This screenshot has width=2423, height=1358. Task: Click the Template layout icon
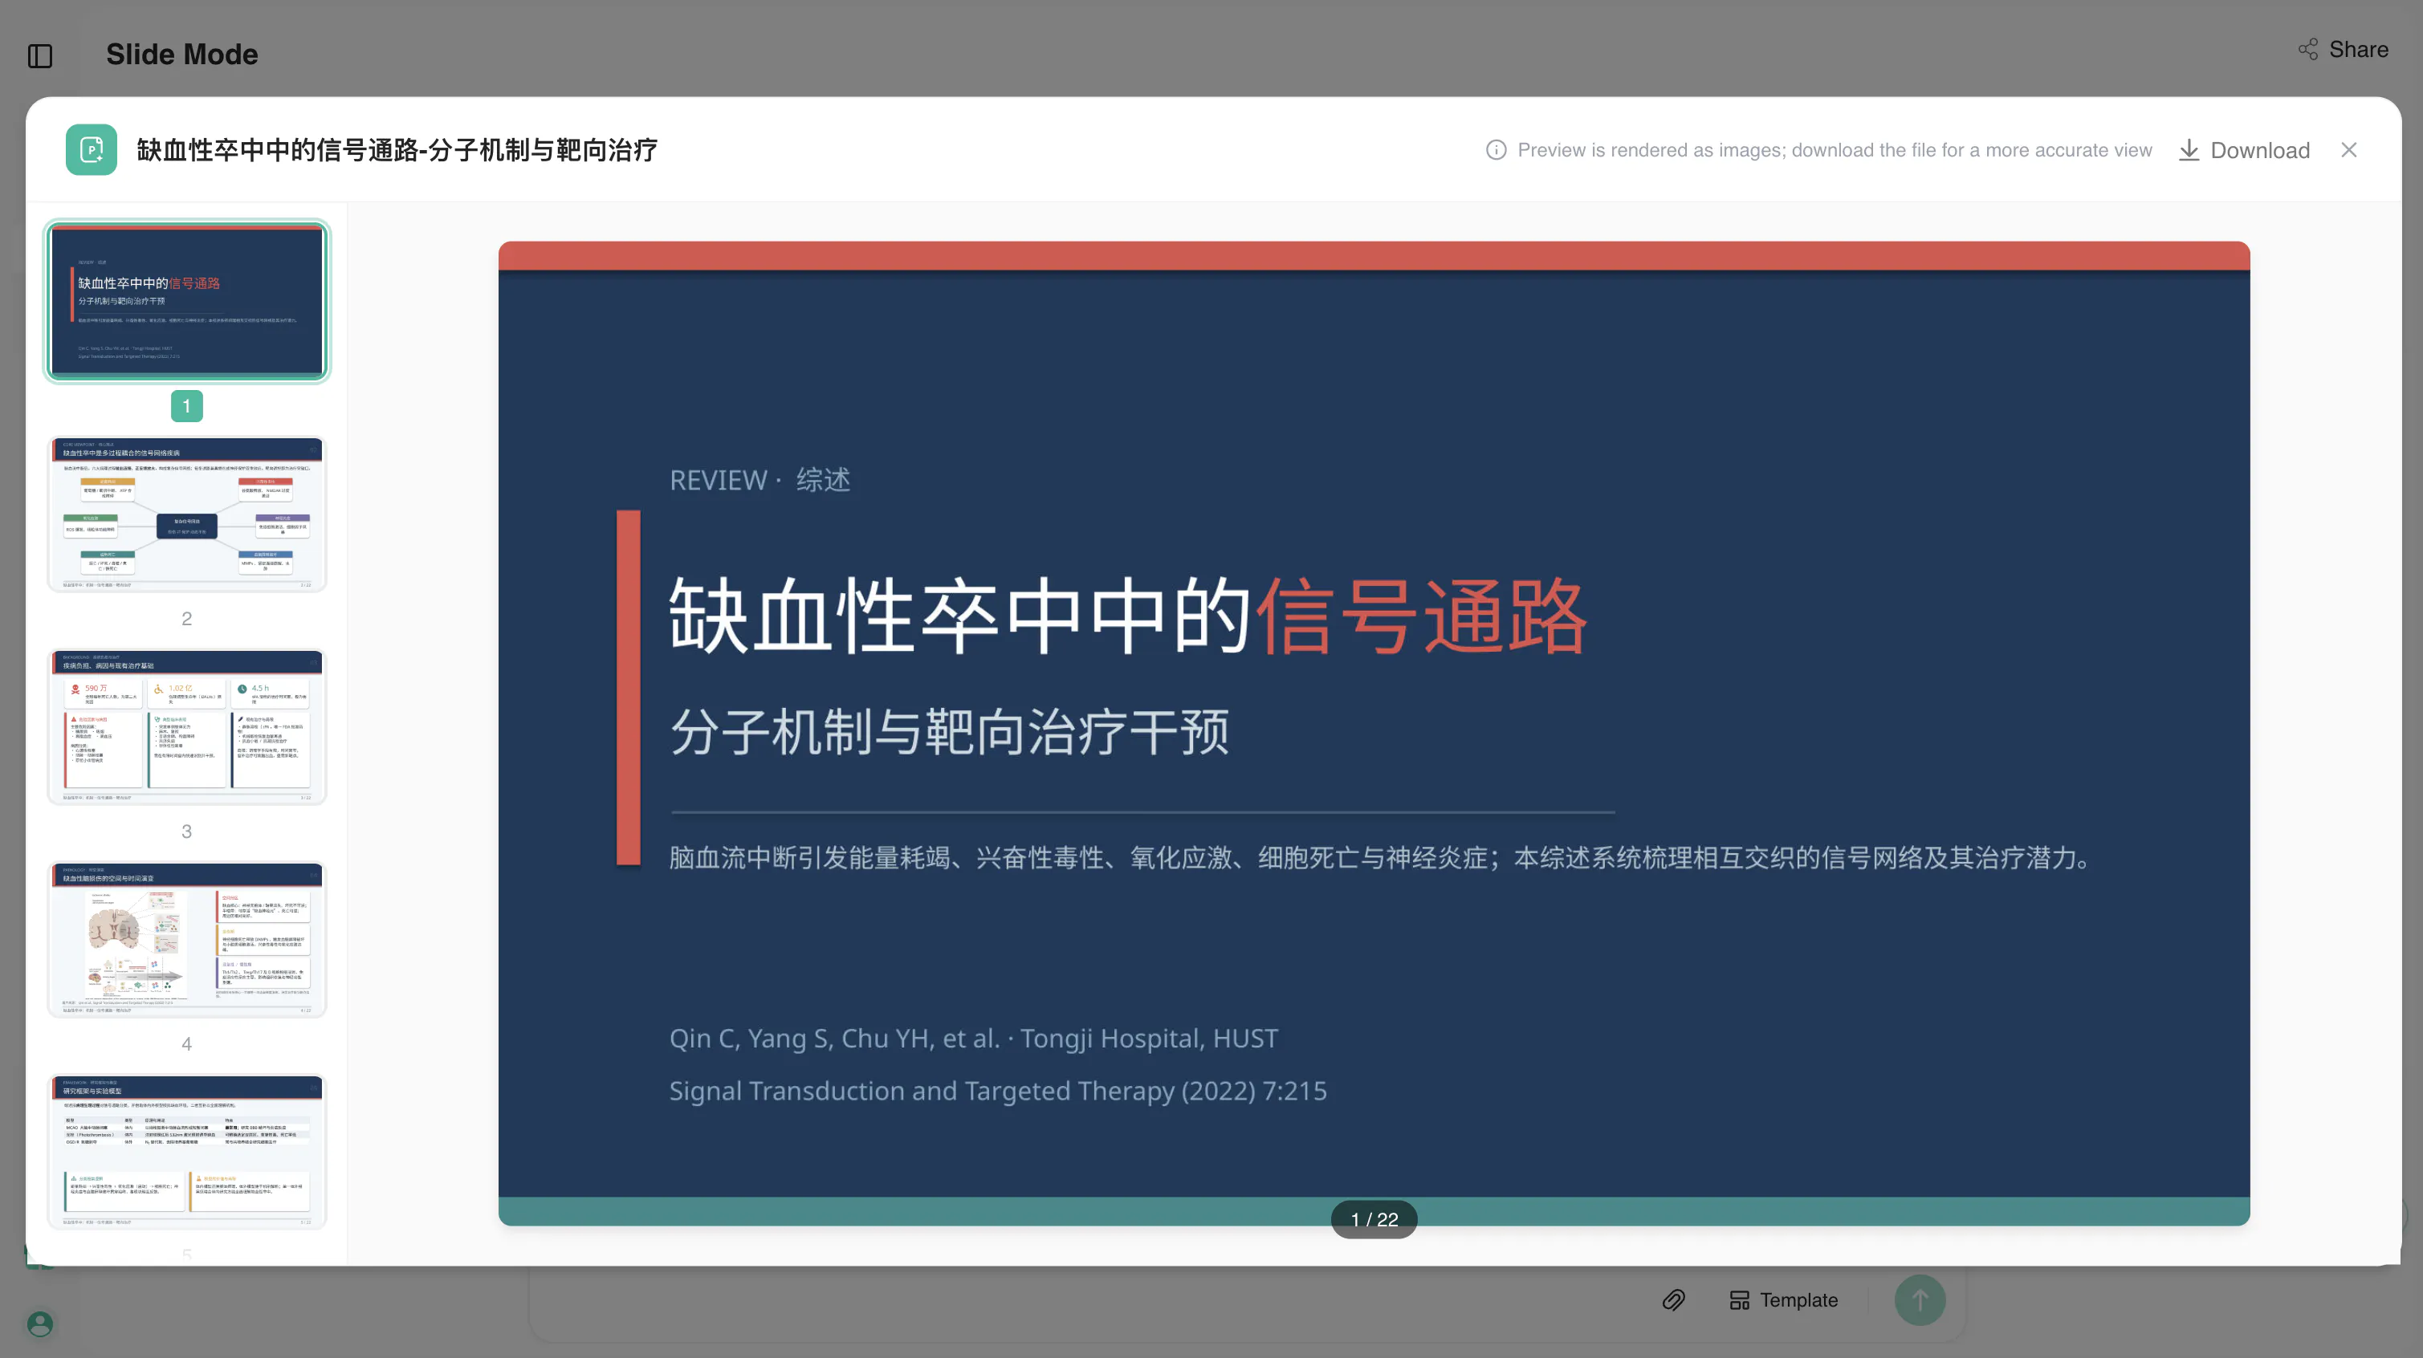1739,1299
